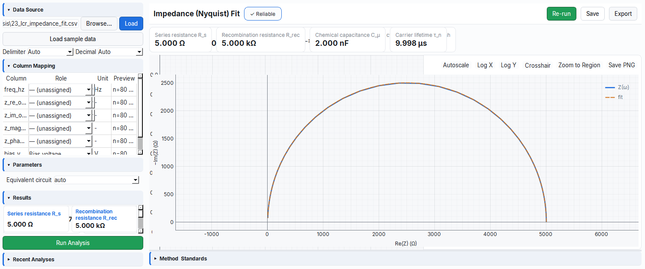Click the Column header in mapping table

pyautogui.click(x=16, y=78)
